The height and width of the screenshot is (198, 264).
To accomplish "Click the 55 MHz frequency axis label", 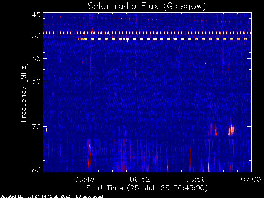I will 36,59.
